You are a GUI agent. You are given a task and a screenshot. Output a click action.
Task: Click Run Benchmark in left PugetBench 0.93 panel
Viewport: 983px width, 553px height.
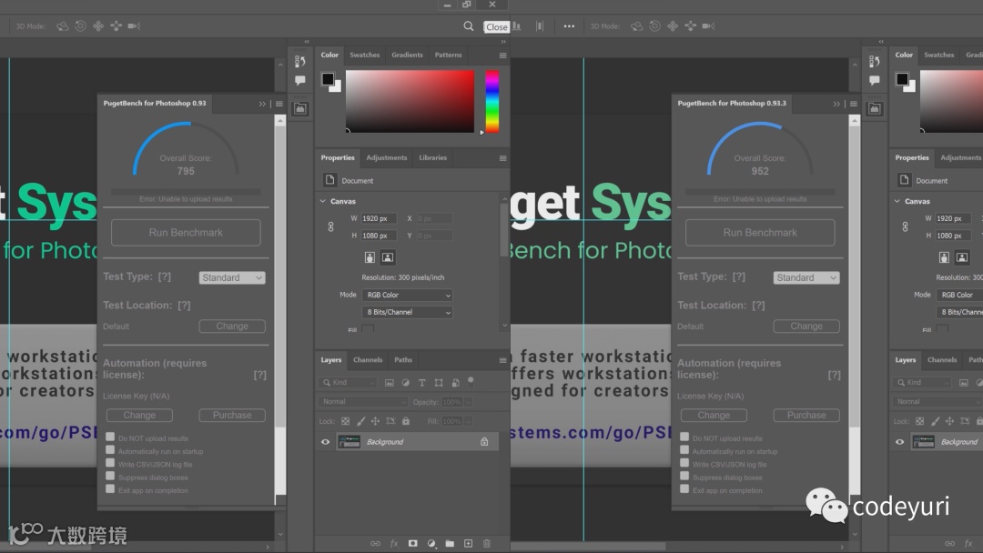pyautogui.click(x=186, y=232)
